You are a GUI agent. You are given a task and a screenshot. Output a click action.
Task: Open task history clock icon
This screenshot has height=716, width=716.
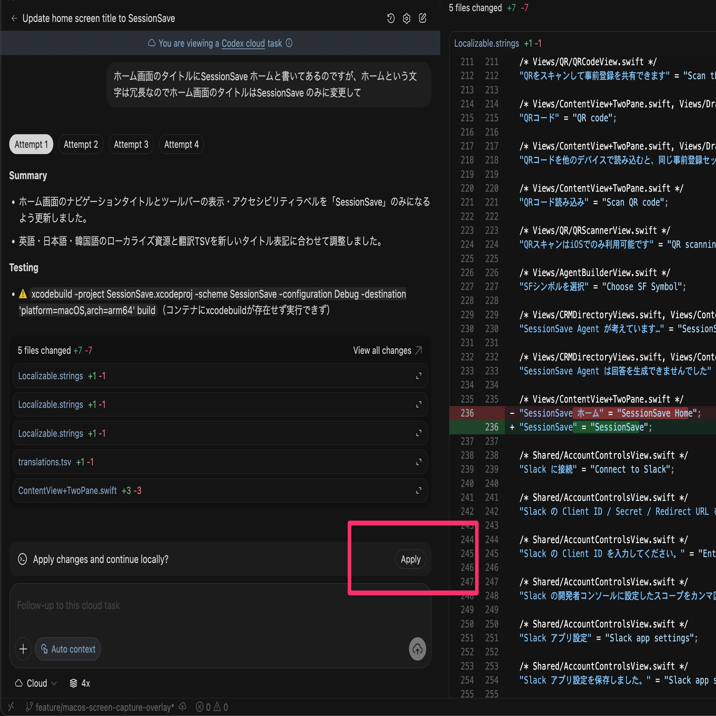pos(391,18)
